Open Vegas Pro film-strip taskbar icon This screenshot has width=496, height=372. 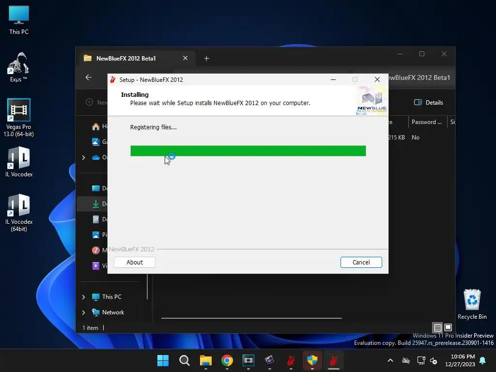pos(248,360)
